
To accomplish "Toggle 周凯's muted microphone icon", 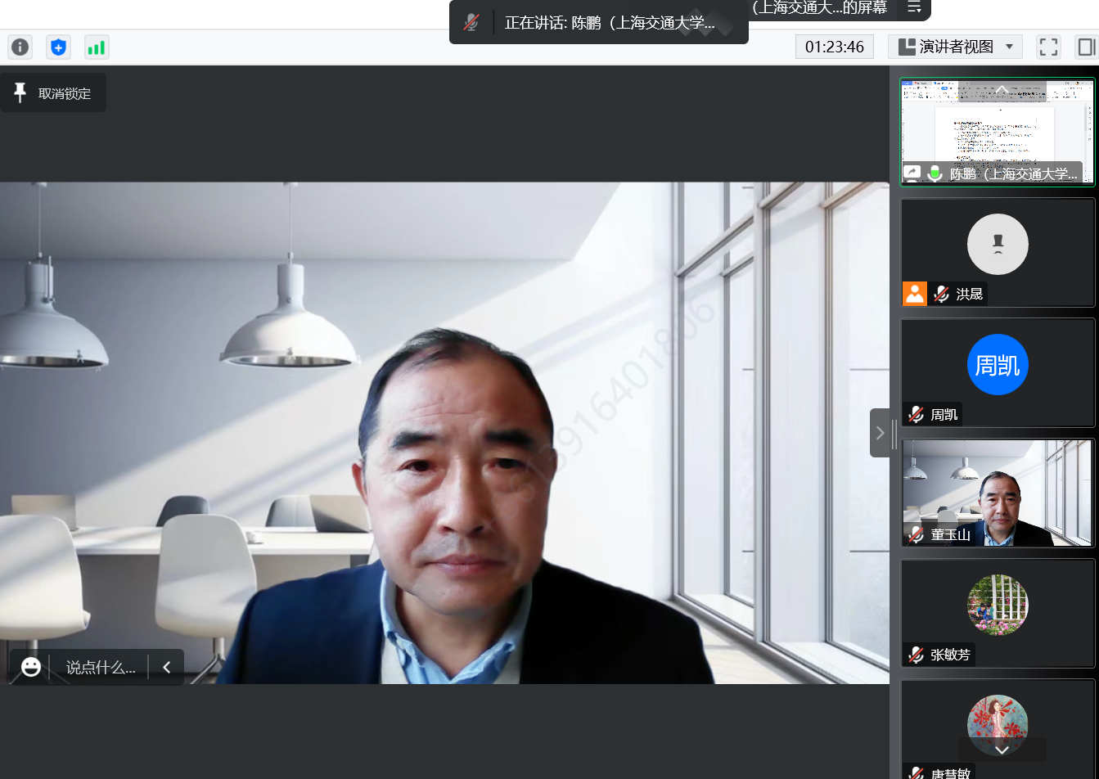I will click(x=917, y=415).
